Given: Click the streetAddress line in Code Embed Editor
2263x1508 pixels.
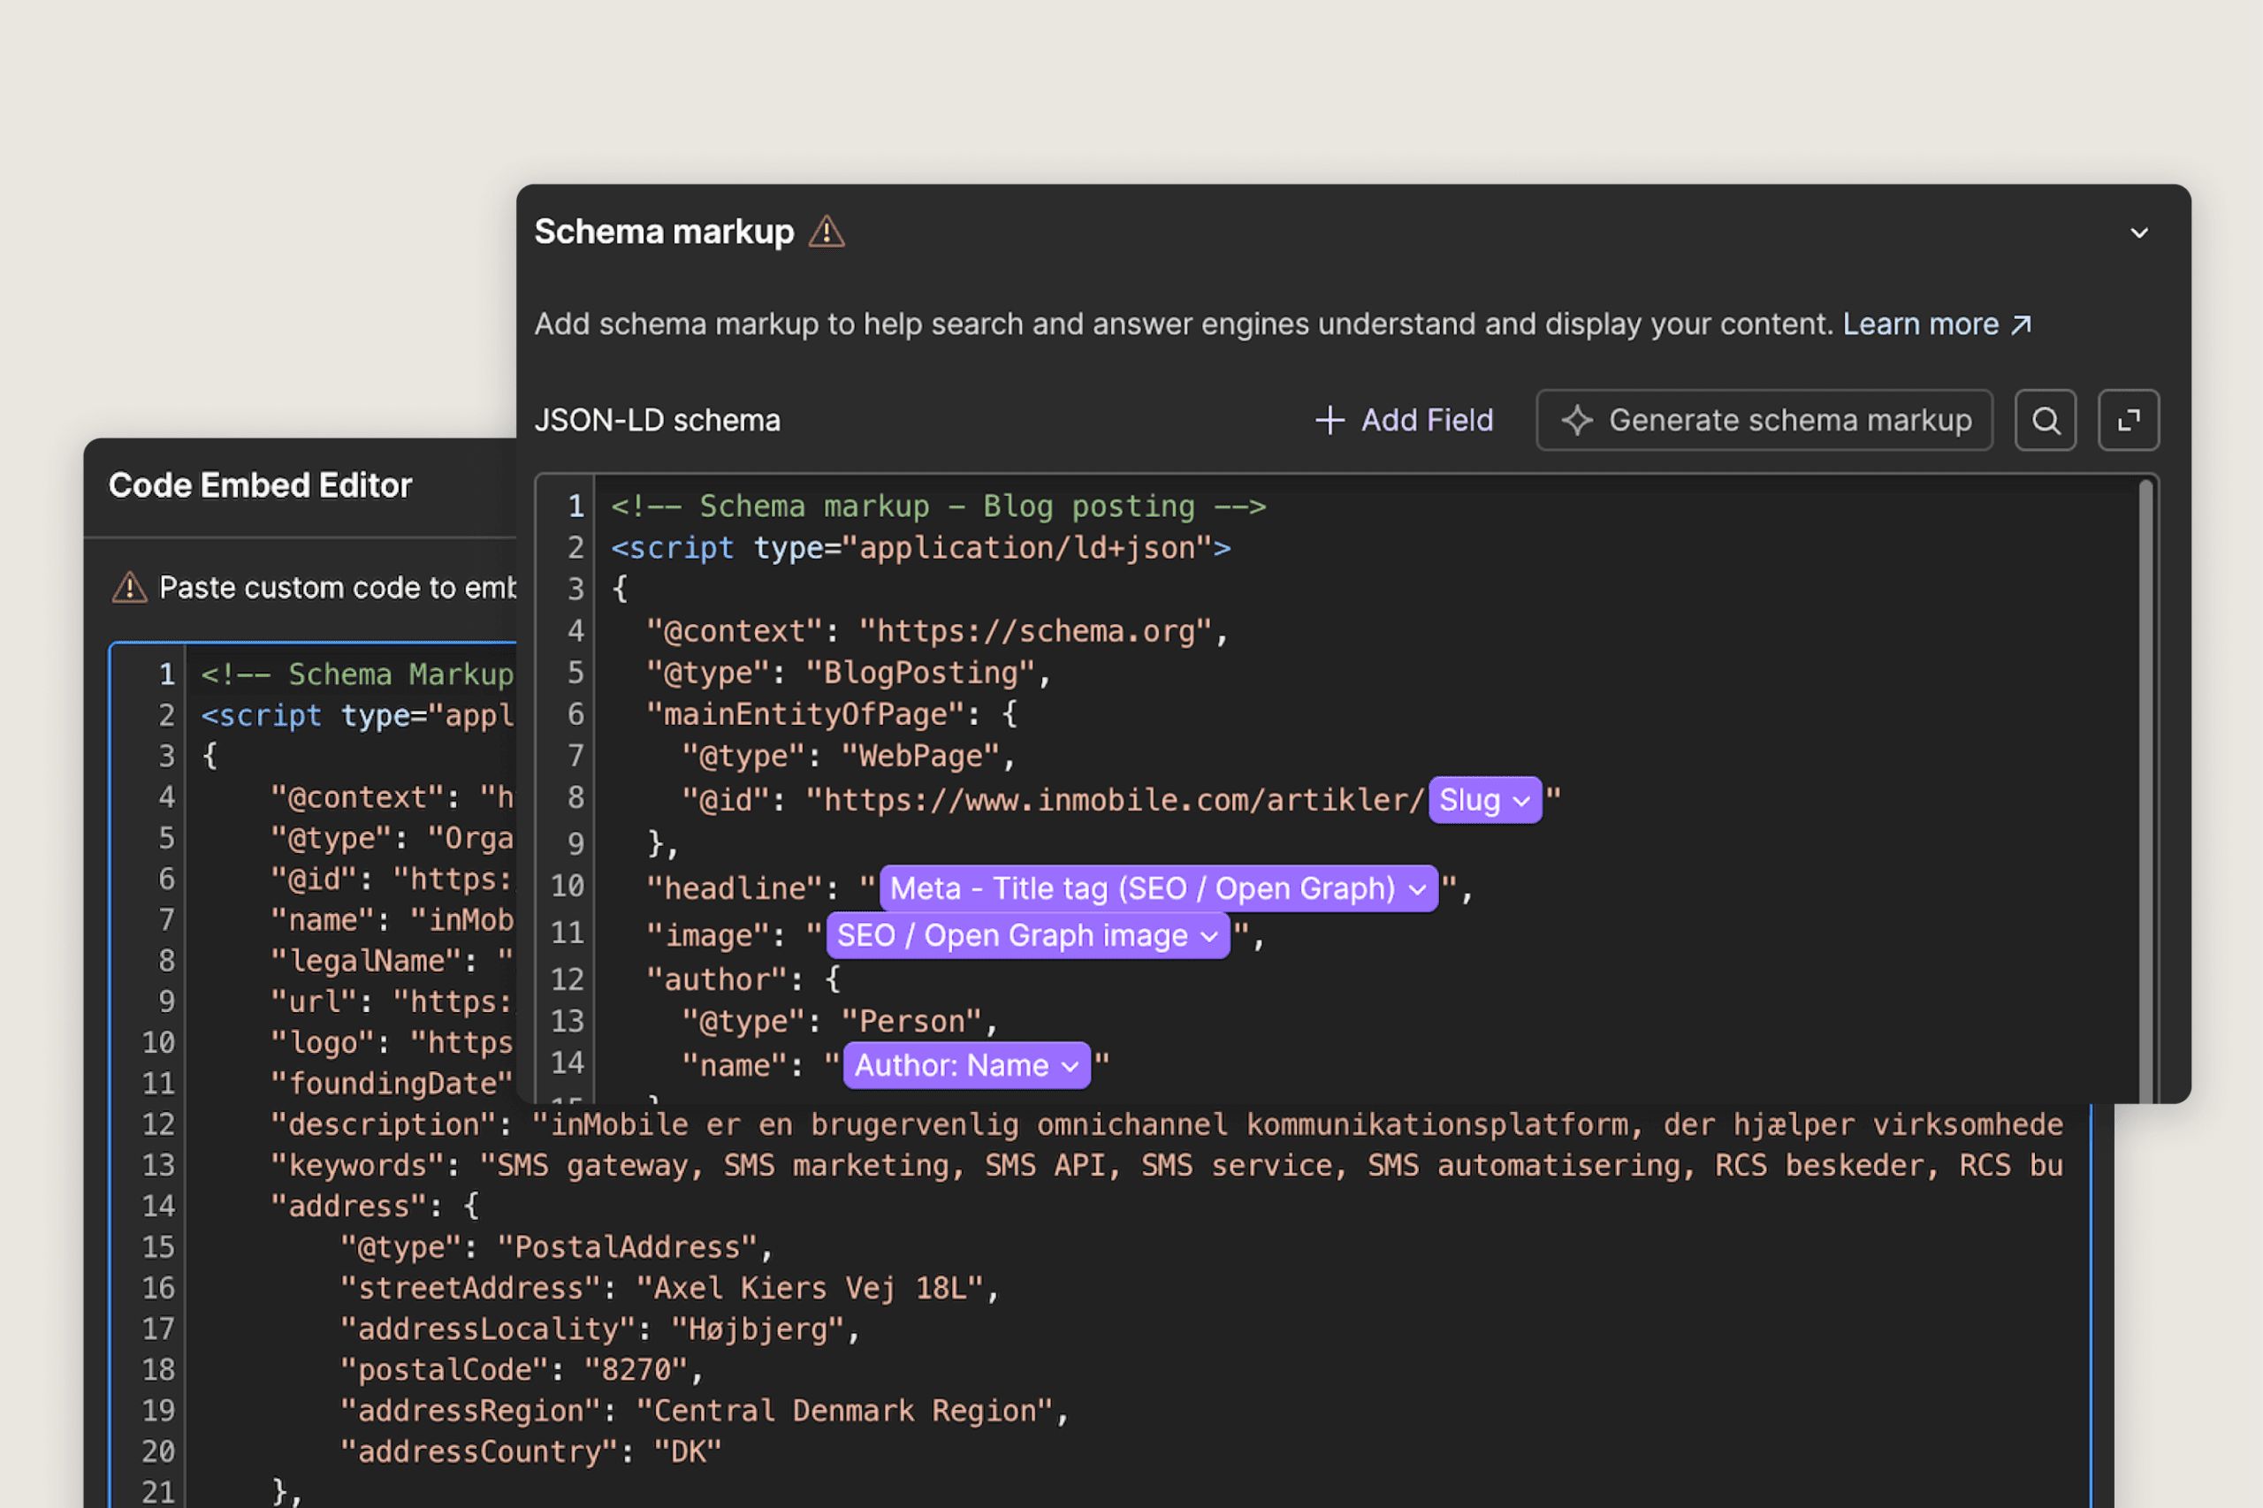Looking at the screenshot, I should (x=669, y=1288).
